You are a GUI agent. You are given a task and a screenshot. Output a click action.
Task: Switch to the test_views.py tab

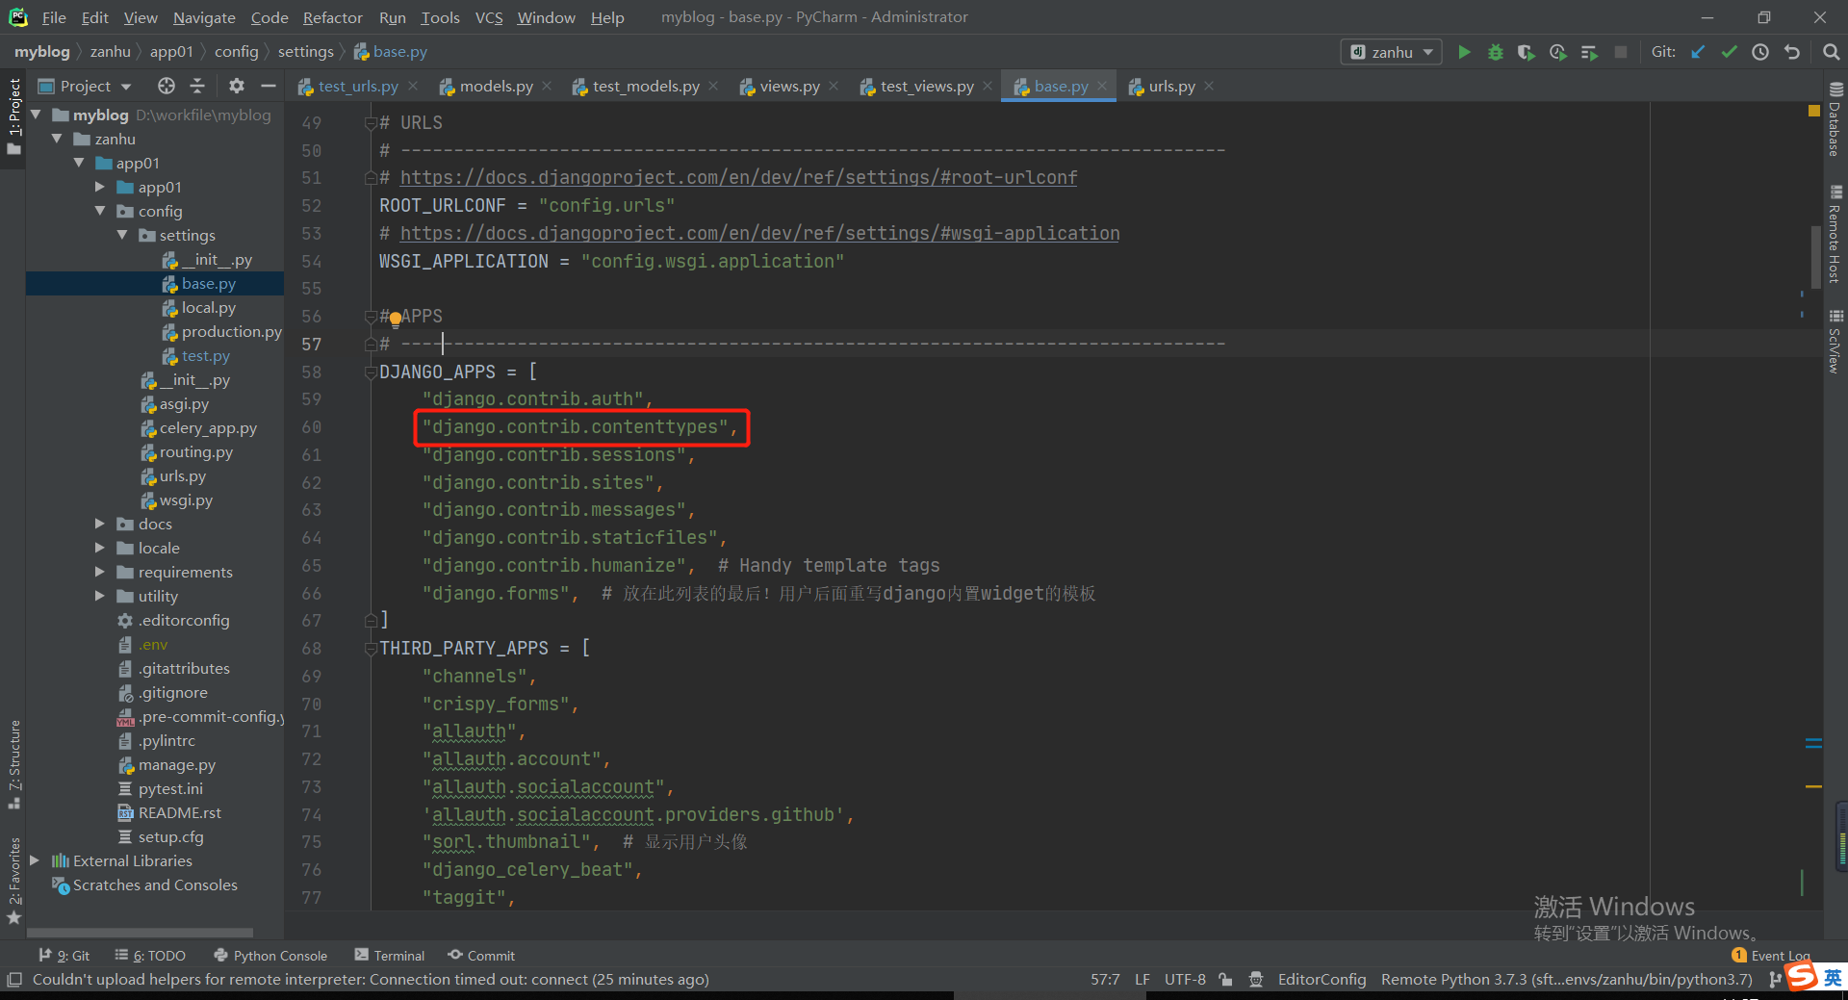click(927, 86)
